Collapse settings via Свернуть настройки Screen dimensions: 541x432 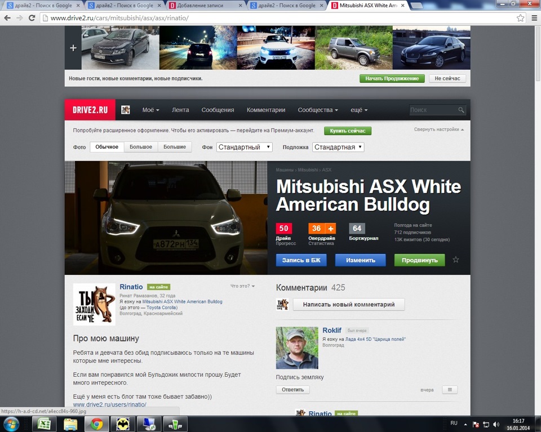439,130
